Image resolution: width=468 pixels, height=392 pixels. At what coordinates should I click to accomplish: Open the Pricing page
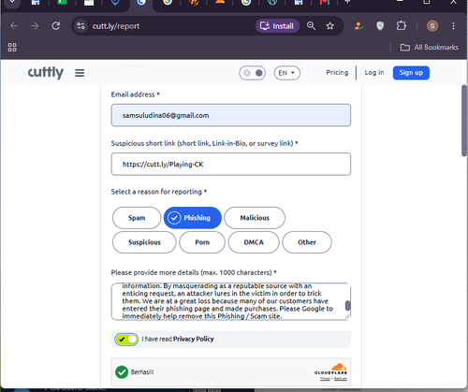(x=337, y=73)
